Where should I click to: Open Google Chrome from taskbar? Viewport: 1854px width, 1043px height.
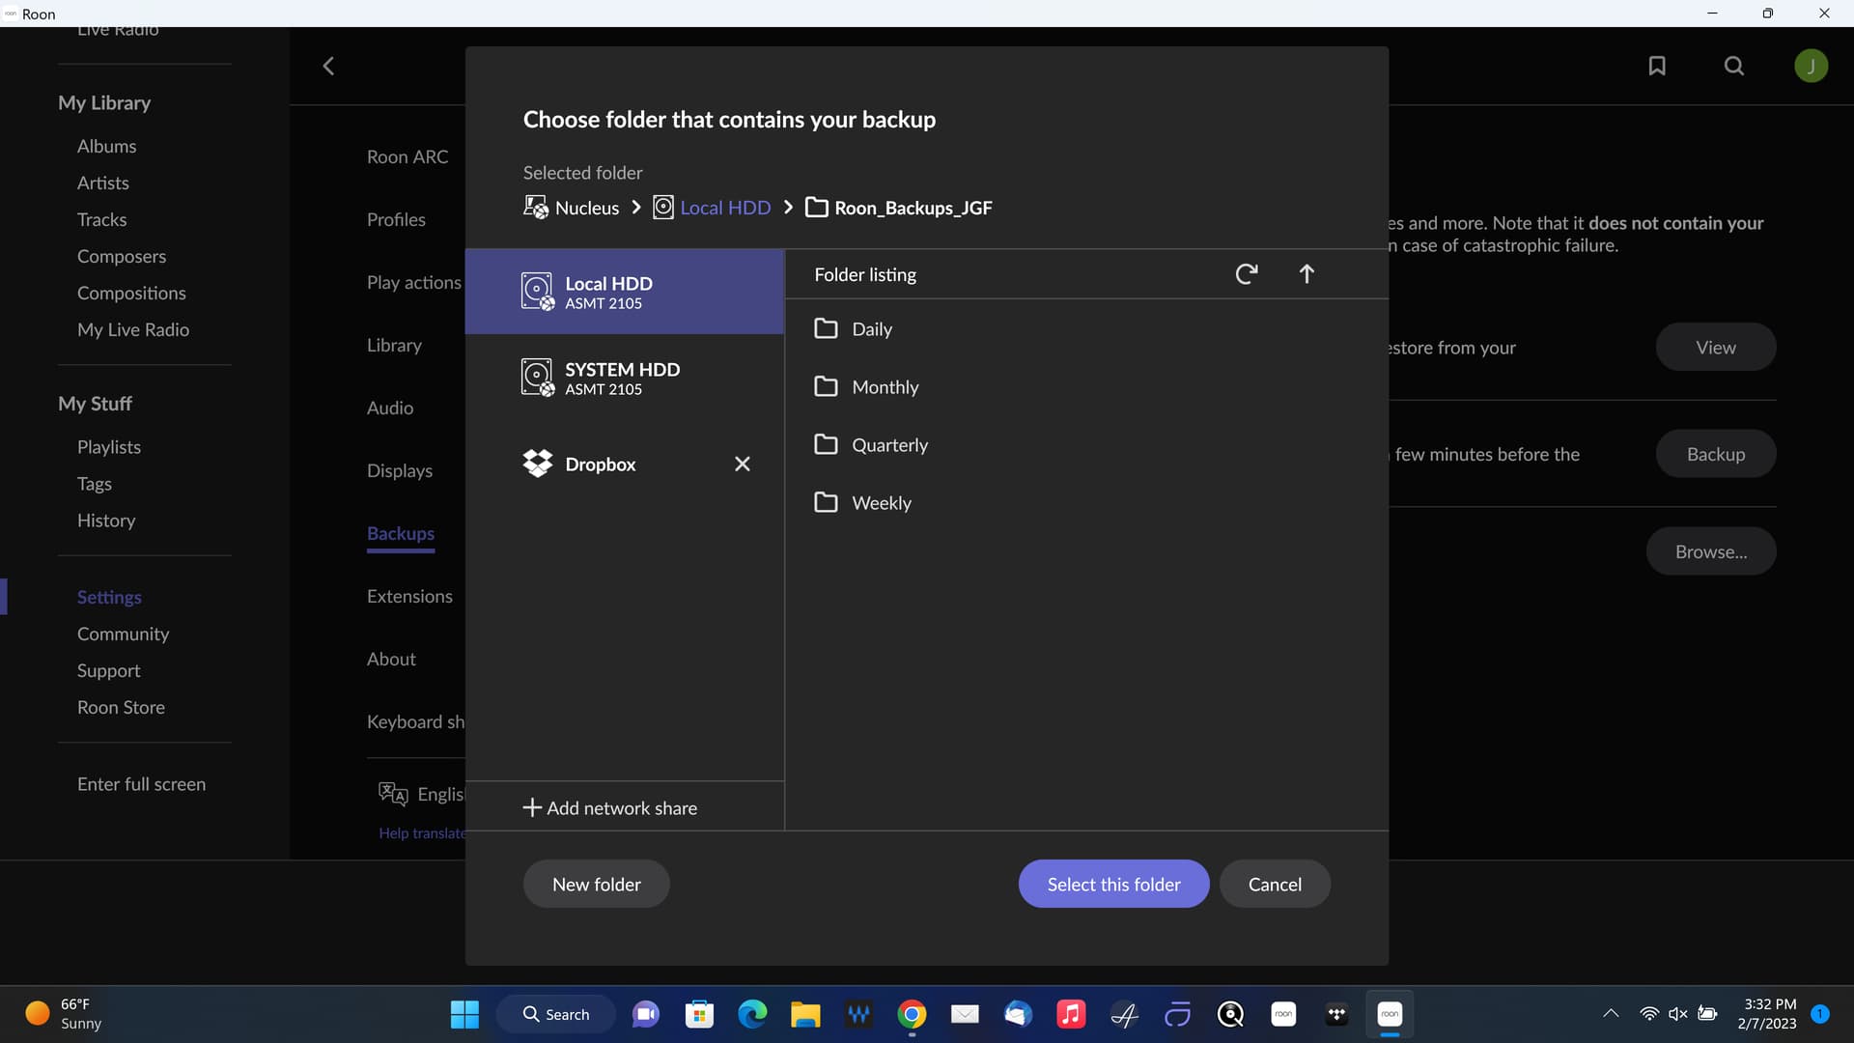tap(912, 1014)
